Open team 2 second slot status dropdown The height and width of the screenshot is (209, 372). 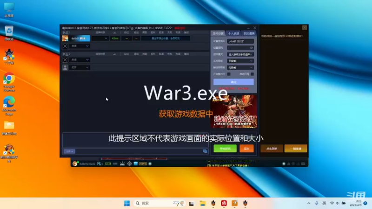(80, 67)
